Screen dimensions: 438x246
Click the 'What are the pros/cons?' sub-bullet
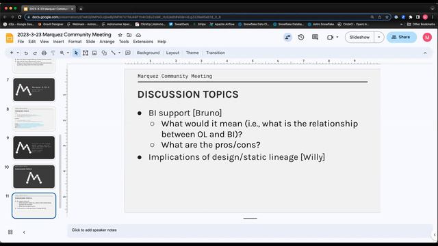pos(211,145)
